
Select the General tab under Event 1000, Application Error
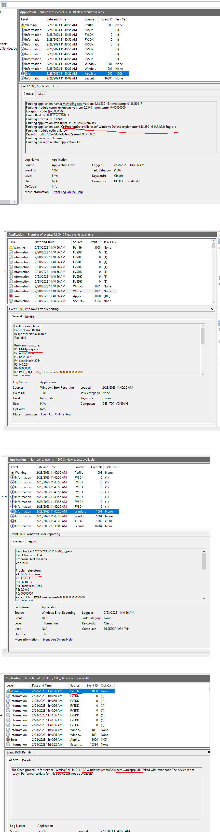29,94
